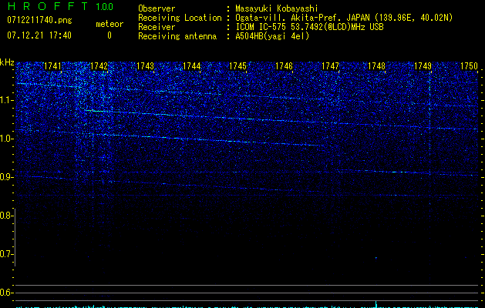Click the signal-level spike below the 1748 marker
This screenshot has height=308, width=485.
tap(376, 304)
